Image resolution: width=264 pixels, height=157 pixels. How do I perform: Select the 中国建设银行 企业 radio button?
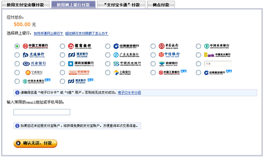[198, 72]
